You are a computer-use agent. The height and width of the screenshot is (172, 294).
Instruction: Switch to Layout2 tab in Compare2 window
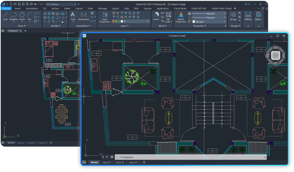click(120, 162)
